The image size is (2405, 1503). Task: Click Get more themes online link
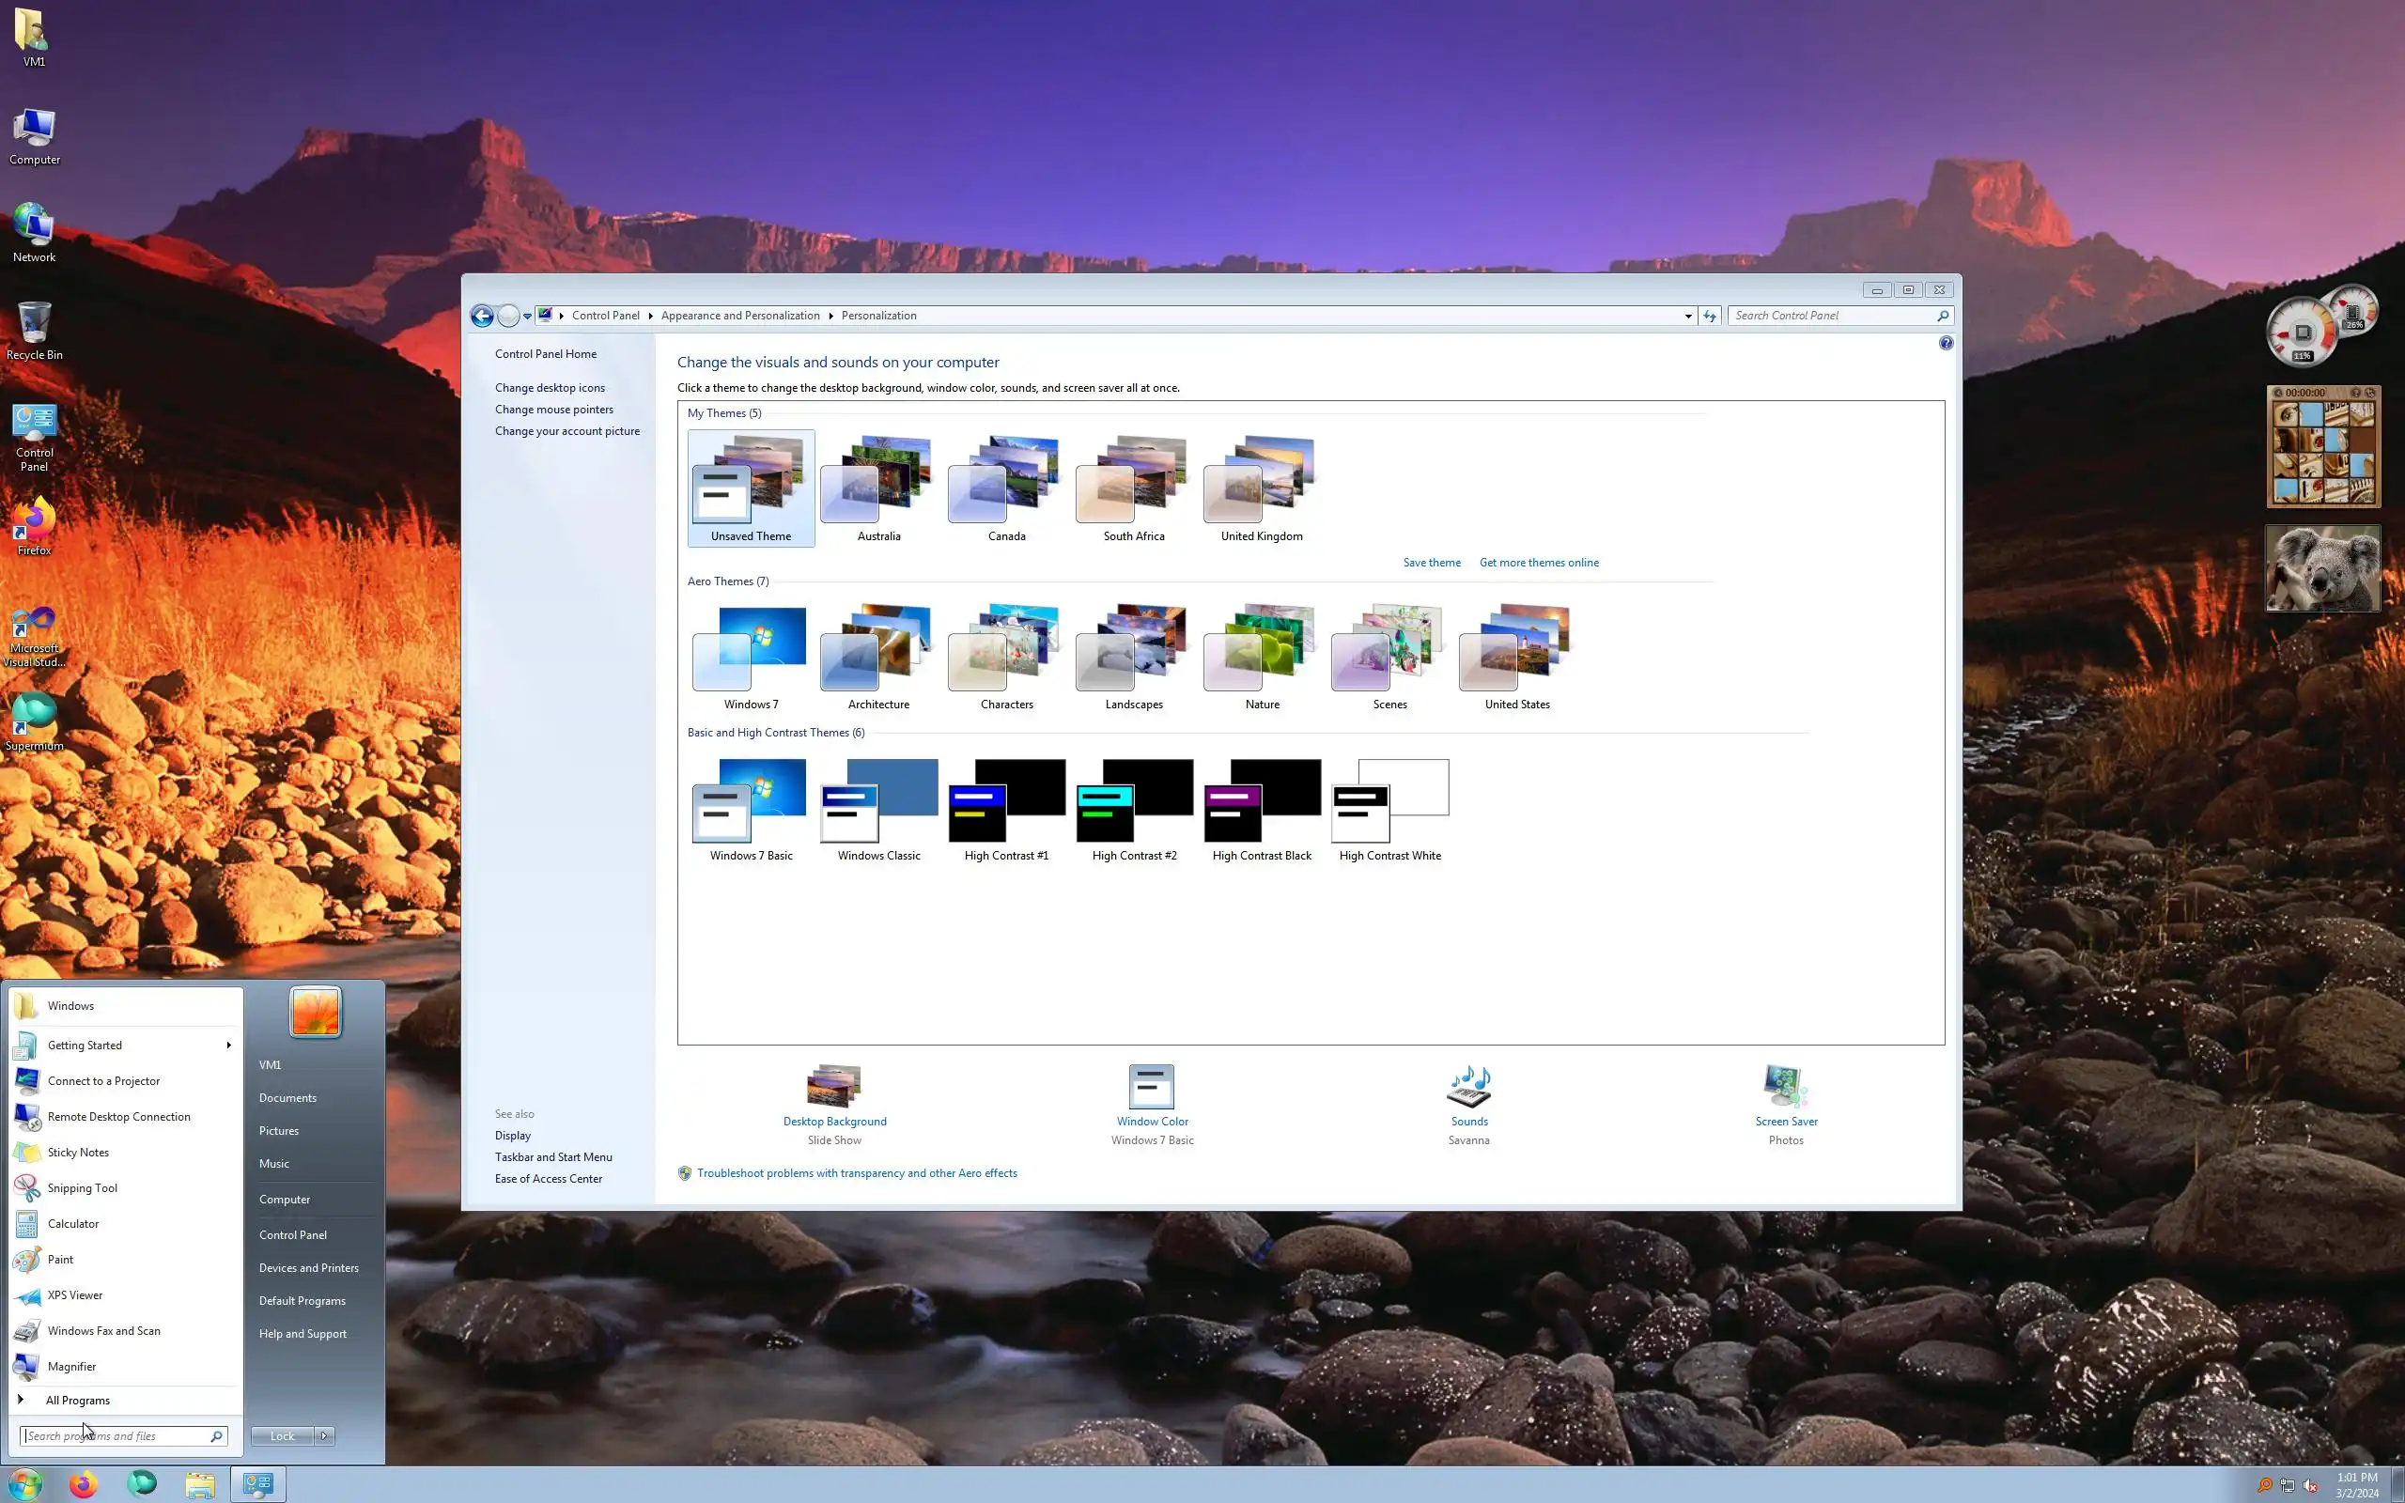(1539, 563)
